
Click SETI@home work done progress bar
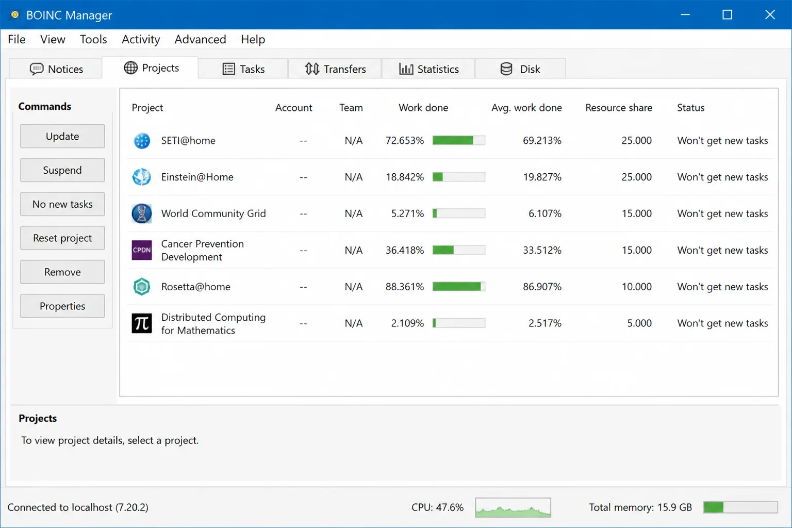(459, 140)
